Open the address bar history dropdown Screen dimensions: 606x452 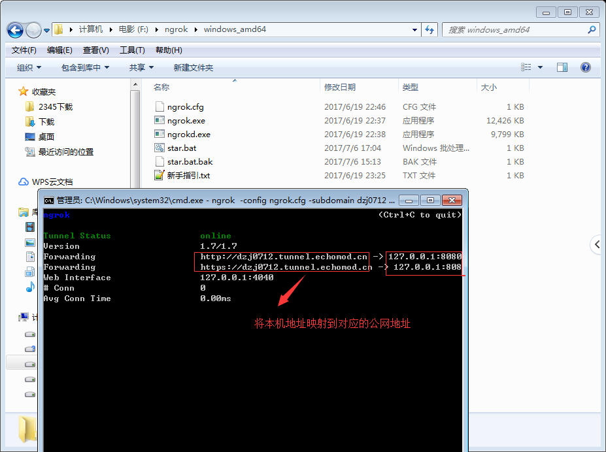[x=414, y=30]
